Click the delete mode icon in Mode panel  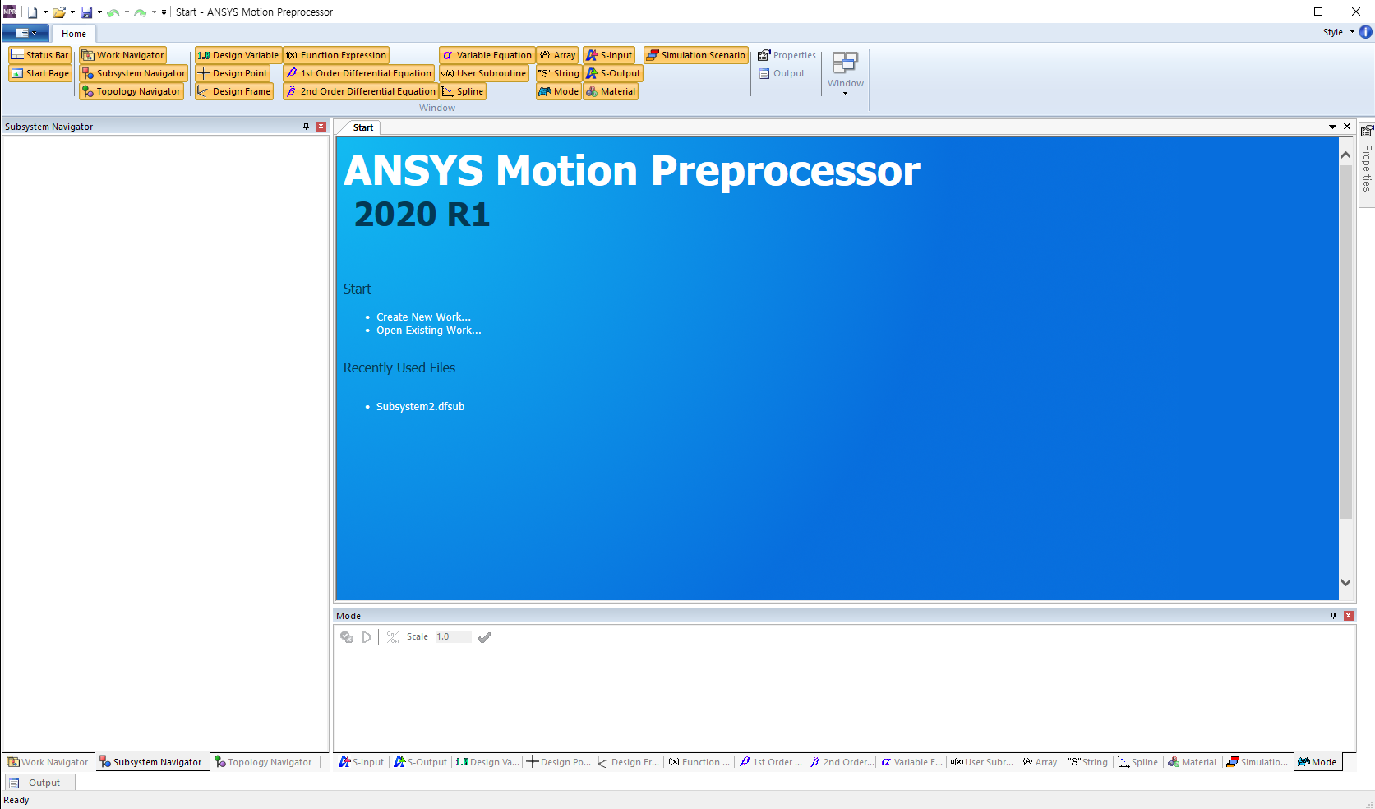[347, 637]
